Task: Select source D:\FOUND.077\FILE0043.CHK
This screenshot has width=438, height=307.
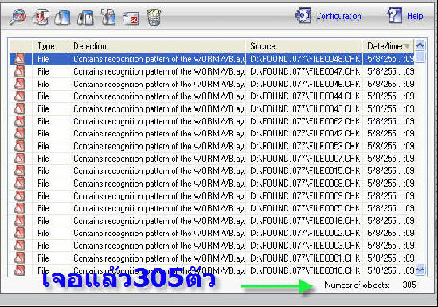Action: (305, 109)
